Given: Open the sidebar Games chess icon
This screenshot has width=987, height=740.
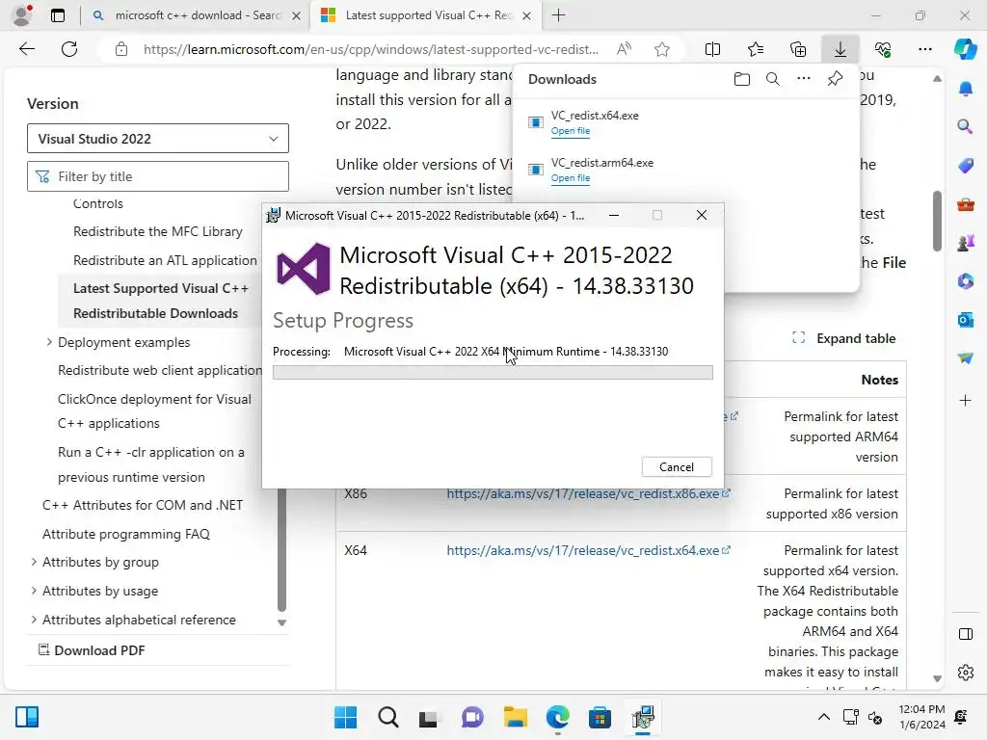Looking at the screenshot, I should click(x=966, y=243).
